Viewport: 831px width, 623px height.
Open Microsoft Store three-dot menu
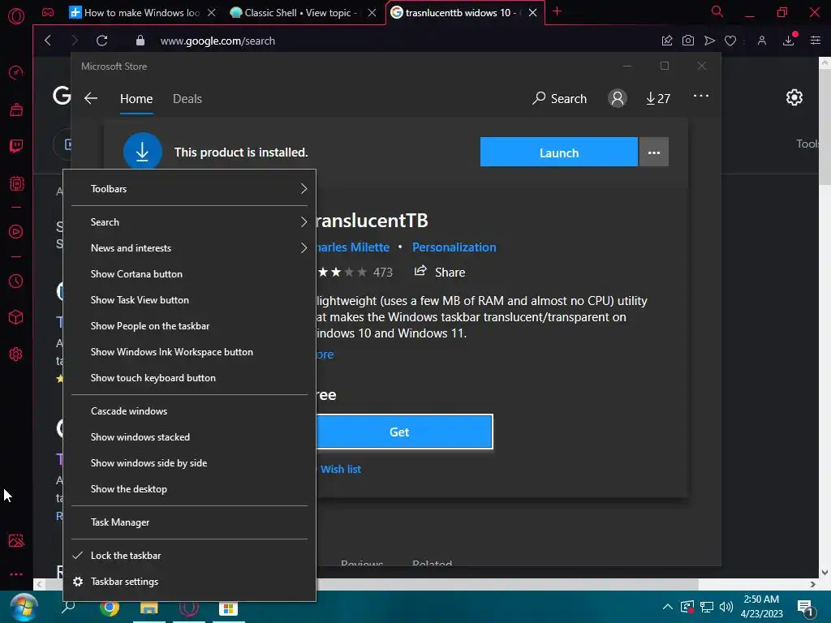pos(701,96)
